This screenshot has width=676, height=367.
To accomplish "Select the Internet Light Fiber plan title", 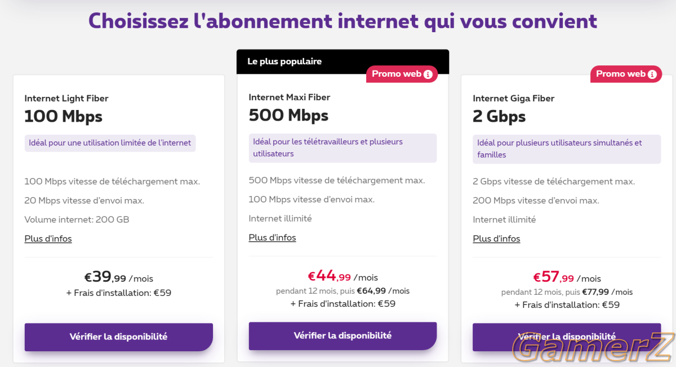I will click(66, 98).
